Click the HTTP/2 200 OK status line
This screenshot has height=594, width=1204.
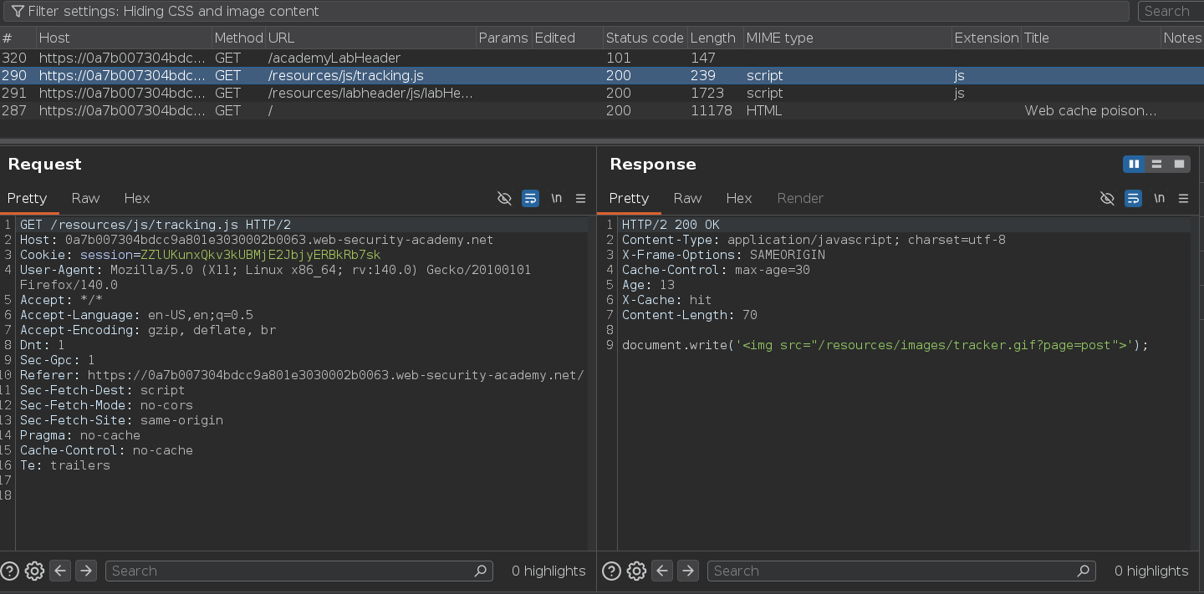(671, 225)
